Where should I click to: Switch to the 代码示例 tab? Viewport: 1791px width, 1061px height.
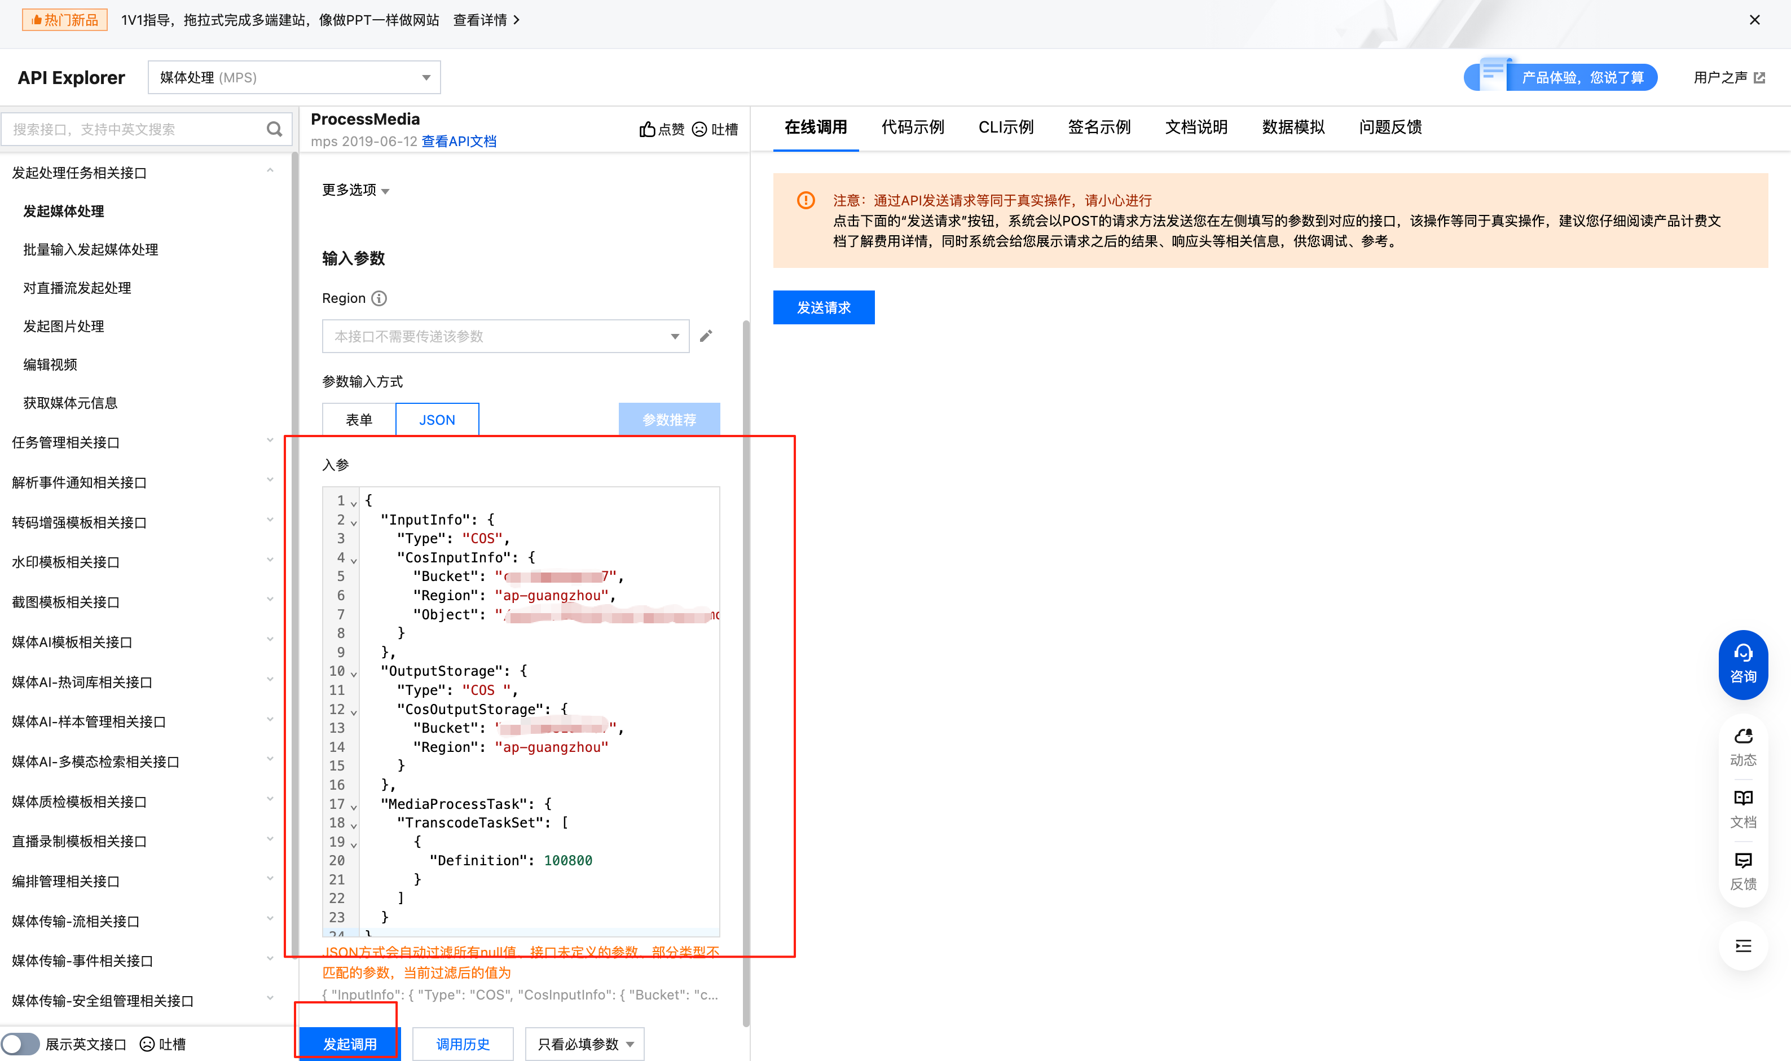[912, 127]
